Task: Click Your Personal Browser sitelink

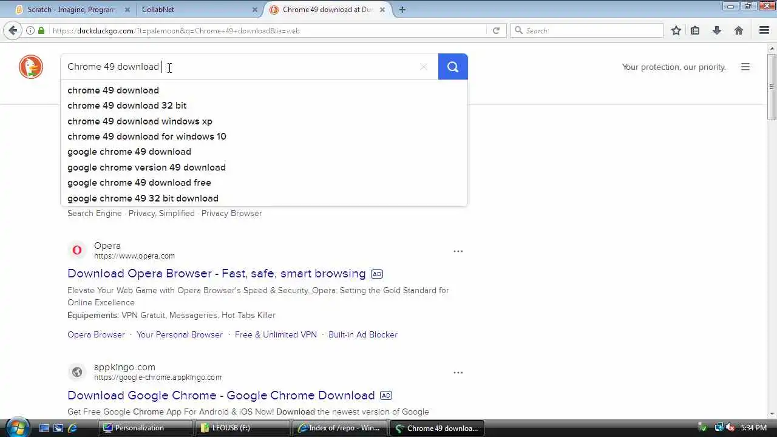Action: tap(180, 335)
